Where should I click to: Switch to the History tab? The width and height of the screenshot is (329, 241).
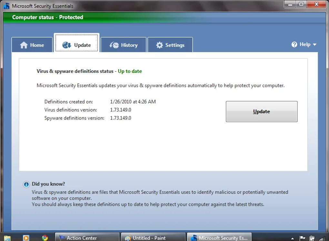pyautogui.click(x=123, y=45)
